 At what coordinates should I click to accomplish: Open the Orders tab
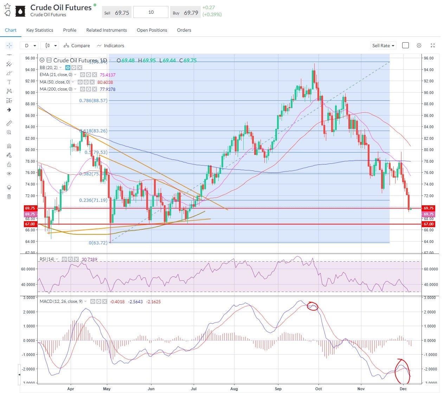184,30
